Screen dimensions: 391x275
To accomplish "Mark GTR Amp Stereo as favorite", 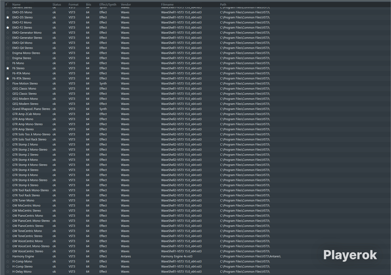I will coord(8,129).
